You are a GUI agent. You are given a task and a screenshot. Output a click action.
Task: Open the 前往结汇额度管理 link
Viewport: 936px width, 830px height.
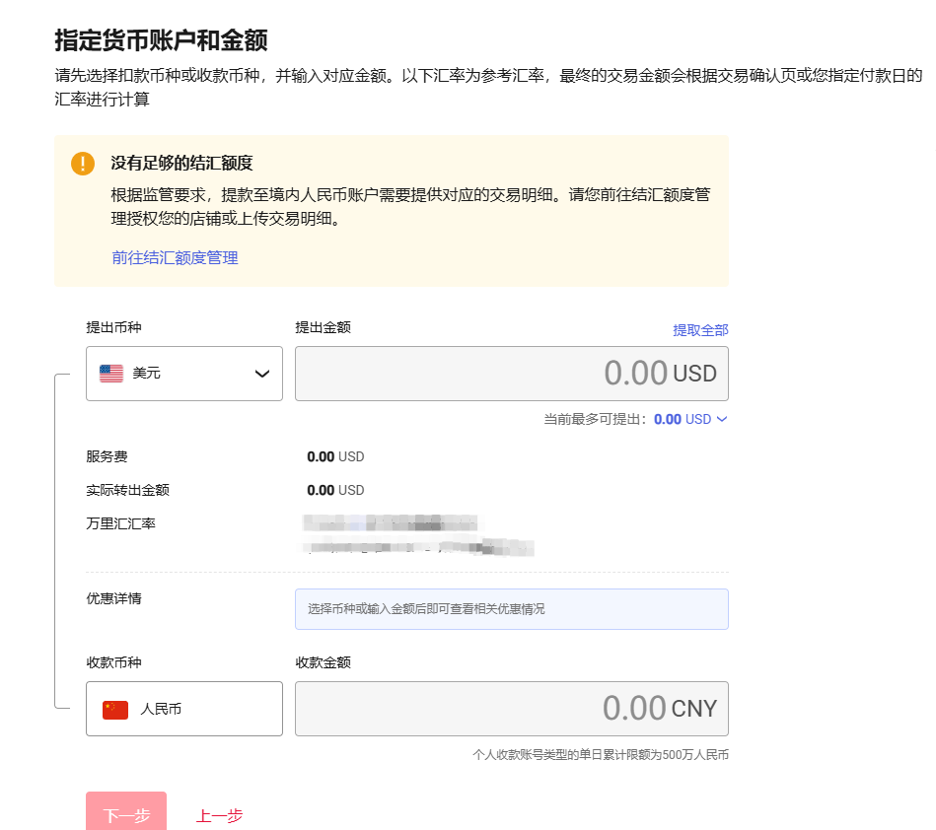point(175,257)
